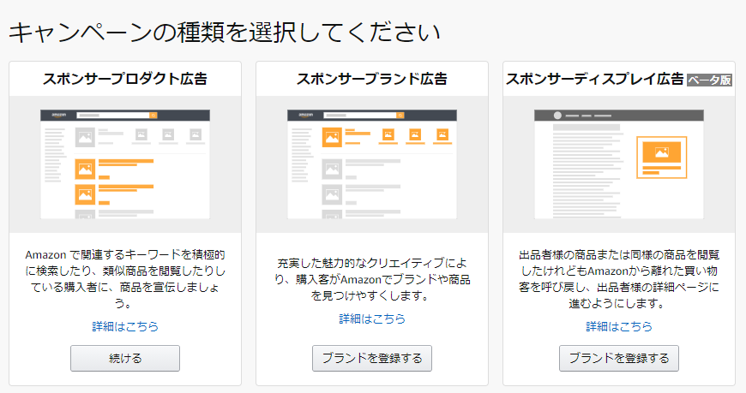Click the スポンサーディスプレイ広告 card title
This screenshot has width=746, height=393.
click(595, 79)
